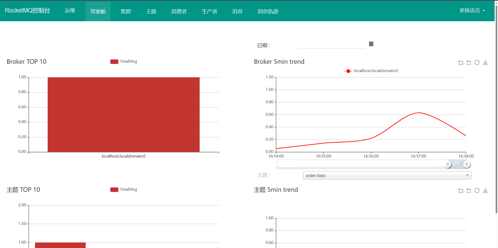Click the Broker TOP 10 red bar

pos(124,115)
